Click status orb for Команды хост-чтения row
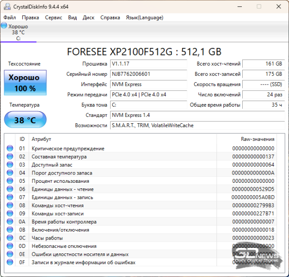Viewport: 289px width, 277px height. point(10,205)
